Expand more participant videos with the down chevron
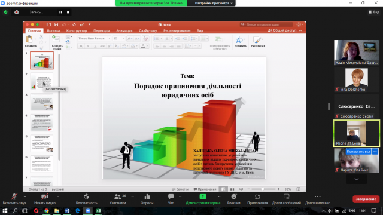 click(x=357, y=179)
